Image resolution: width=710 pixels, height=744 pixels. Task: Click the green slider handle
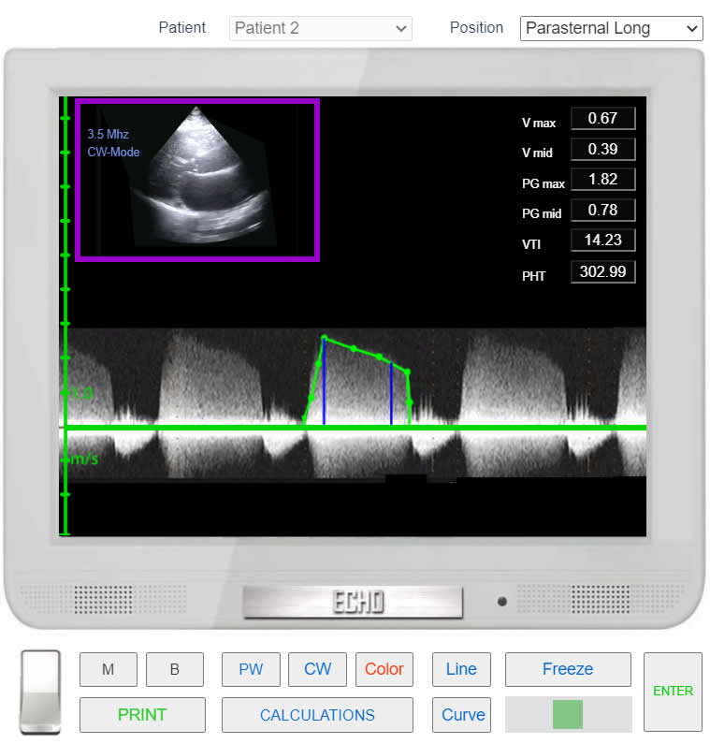point(567,714)
